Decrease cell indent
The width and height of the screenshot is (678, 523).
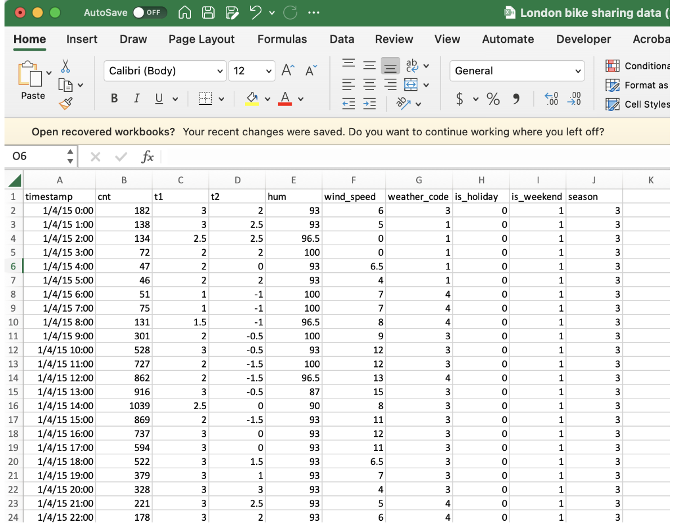point(349,104)
